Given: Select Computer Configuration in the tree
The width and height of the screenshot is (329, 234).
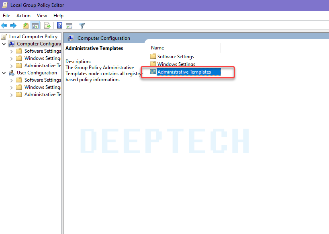Looking at the screenshot, I should click(39, 44).
